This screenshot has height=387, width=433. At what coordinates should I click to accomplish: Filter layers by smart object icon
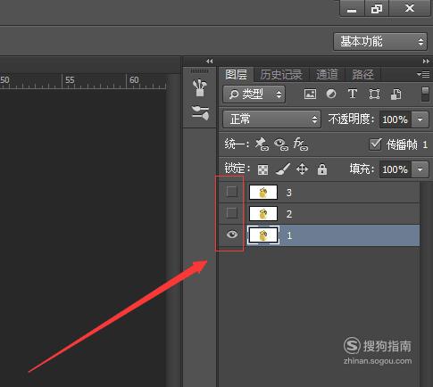pos(396,95)
